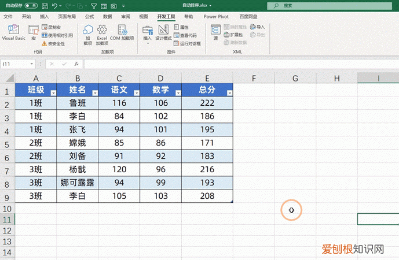The height and width of the screenshot is (260, 399).
Task: Click the Name Box showing I11
Action: (14, 64)
